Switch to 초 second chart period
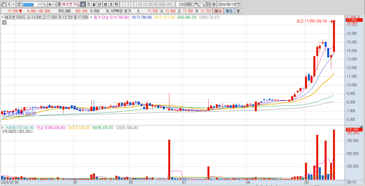 [x=111, y=4]
